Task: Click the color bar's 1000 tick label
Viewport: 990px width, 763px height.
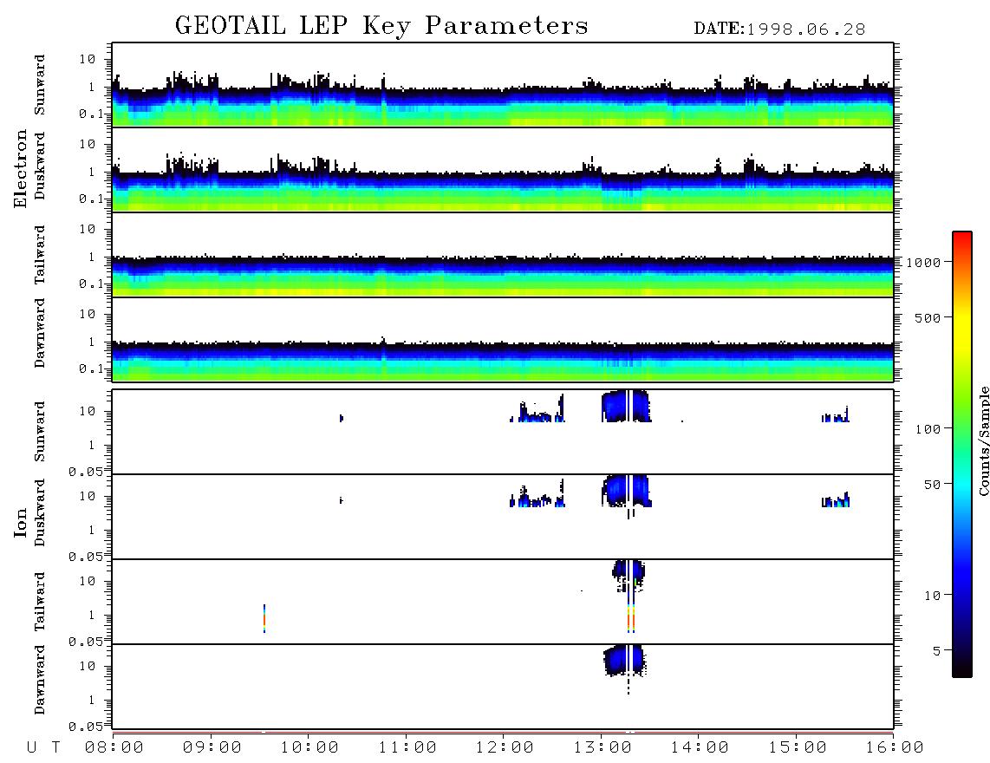Action: coord(924,263)
